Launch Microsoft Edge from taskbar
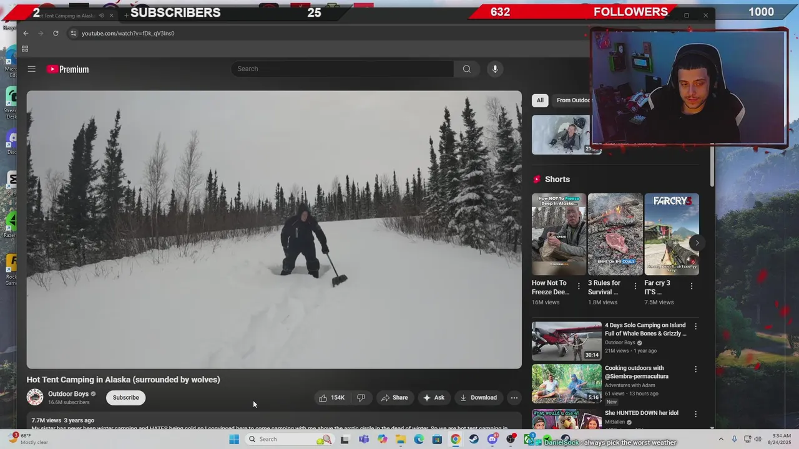799x449 pixels. click(x=419, y=439)
